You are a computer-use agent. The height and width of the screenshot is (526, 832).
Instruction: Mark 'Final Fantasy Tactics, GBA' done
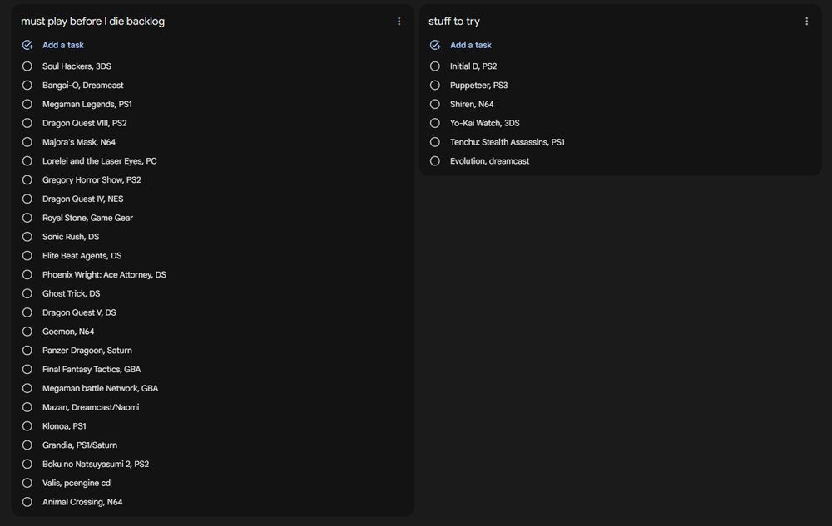coord(27,369)
